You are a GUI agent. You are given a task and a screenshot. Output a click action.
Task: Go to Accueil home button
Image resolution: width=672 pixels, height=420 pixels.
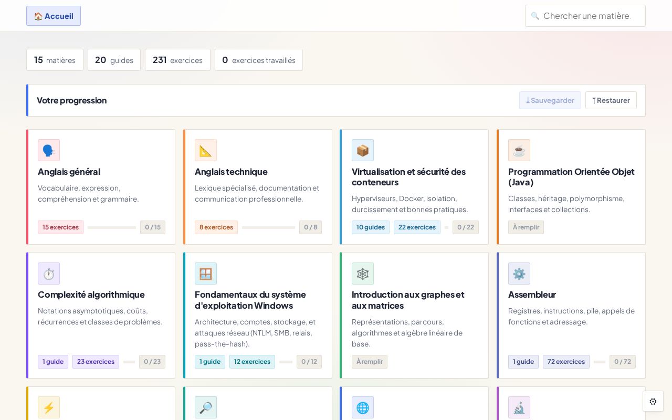pos(54,16)
